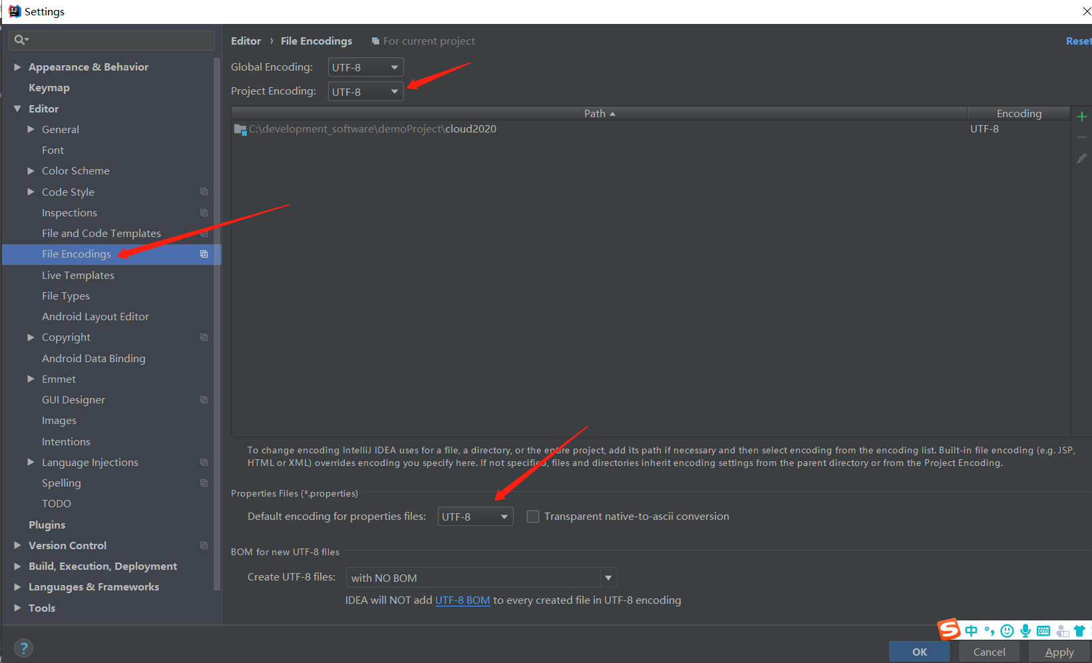This screenshot has height=663, width=1092.
Task: Click Apply button
Action: (x=1059, y=652)
